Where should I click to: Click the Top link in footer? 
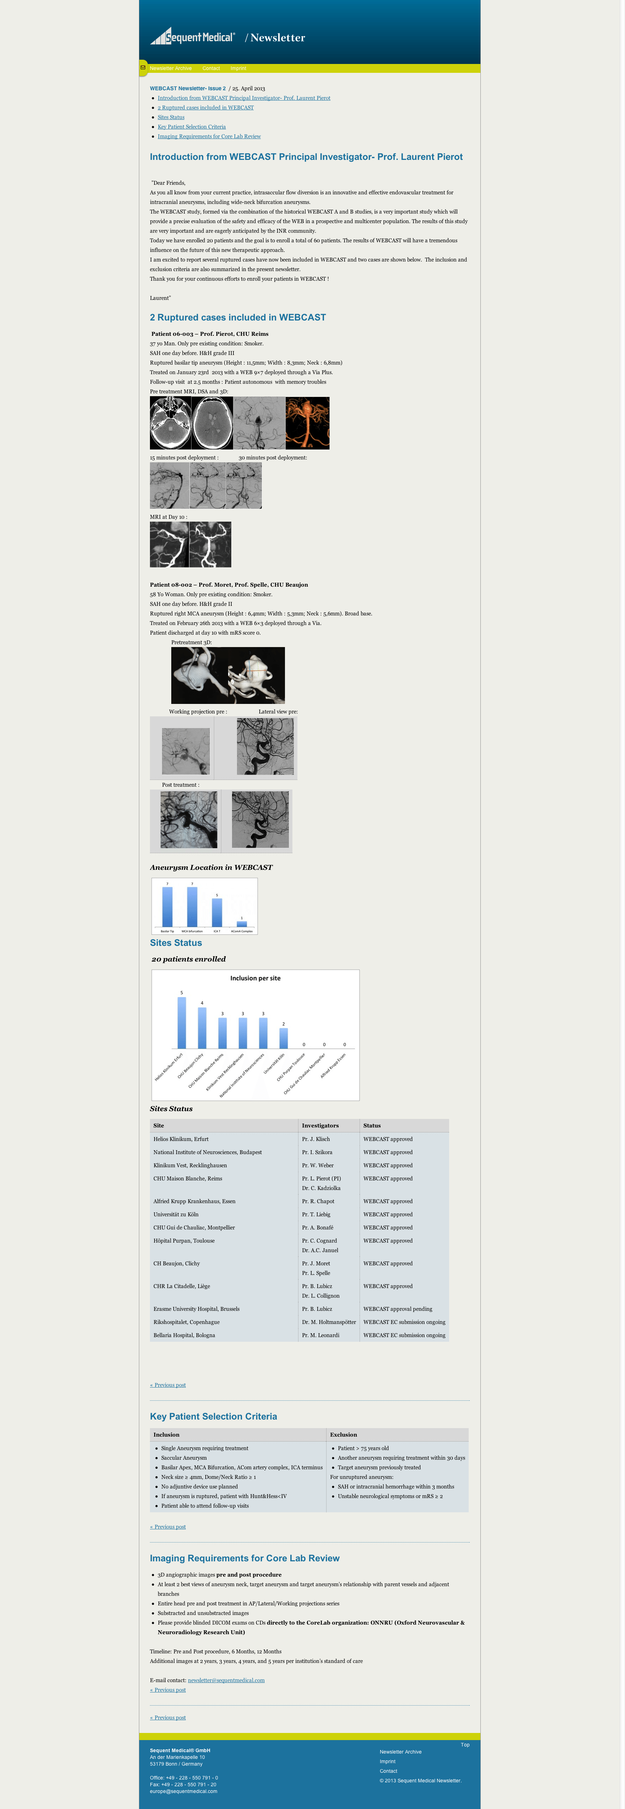(465, 1744)
